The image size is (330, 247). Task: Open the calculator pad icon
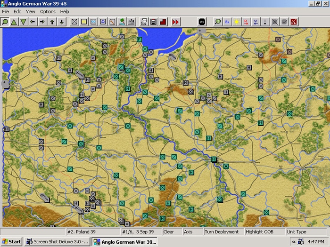[144, 22]
